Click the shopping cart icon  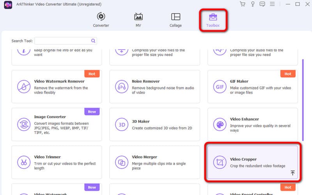click(x=242, y=4)
